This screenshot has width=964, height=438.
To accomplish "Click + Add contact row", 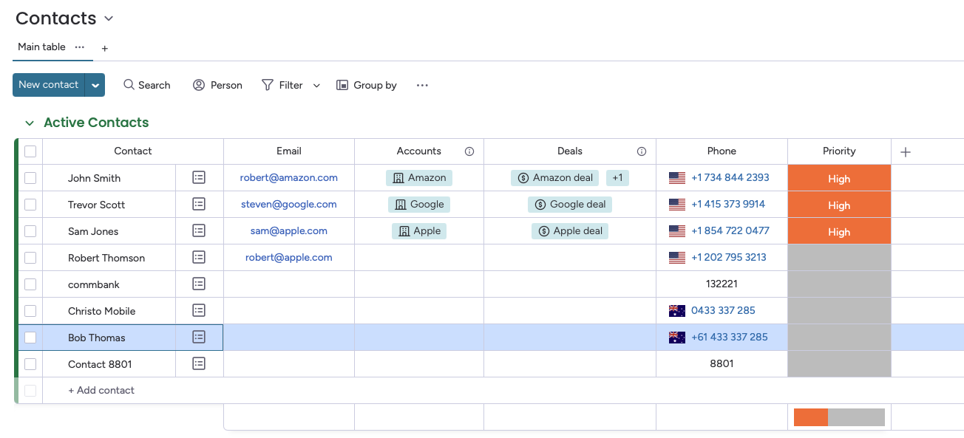I will 101,390.
